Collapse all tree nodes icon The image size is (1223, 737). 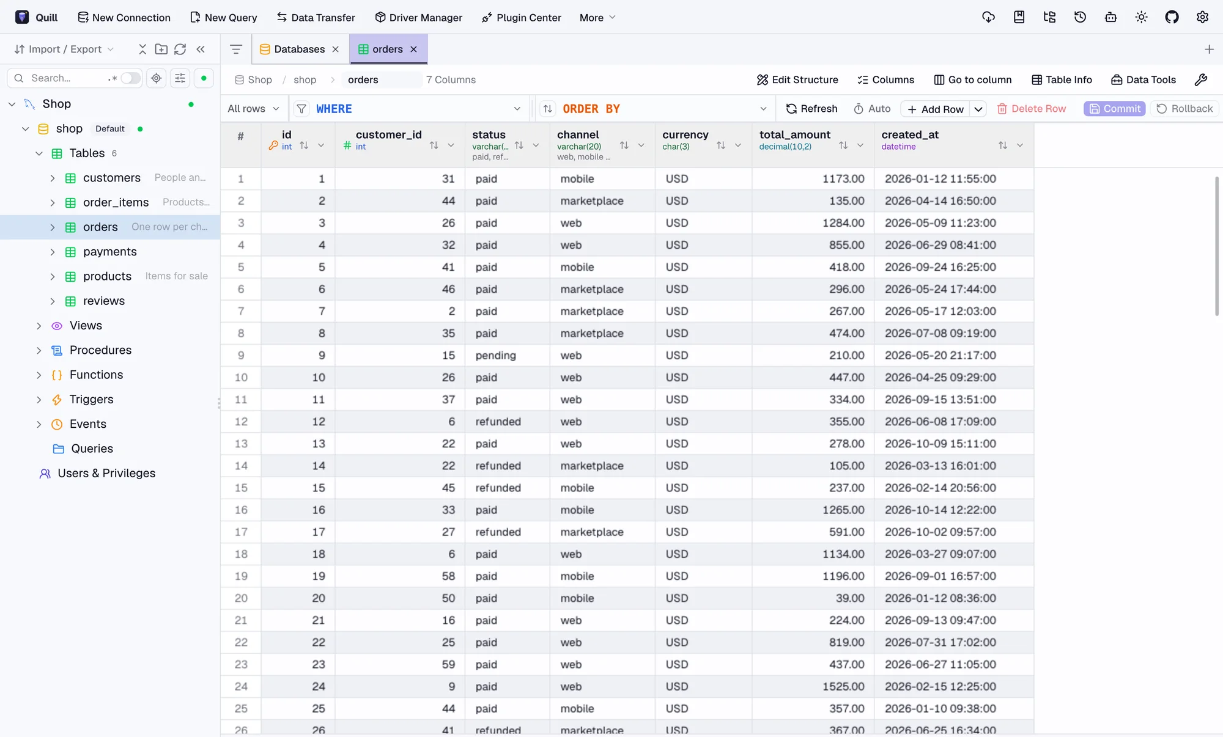click(142, 49)
